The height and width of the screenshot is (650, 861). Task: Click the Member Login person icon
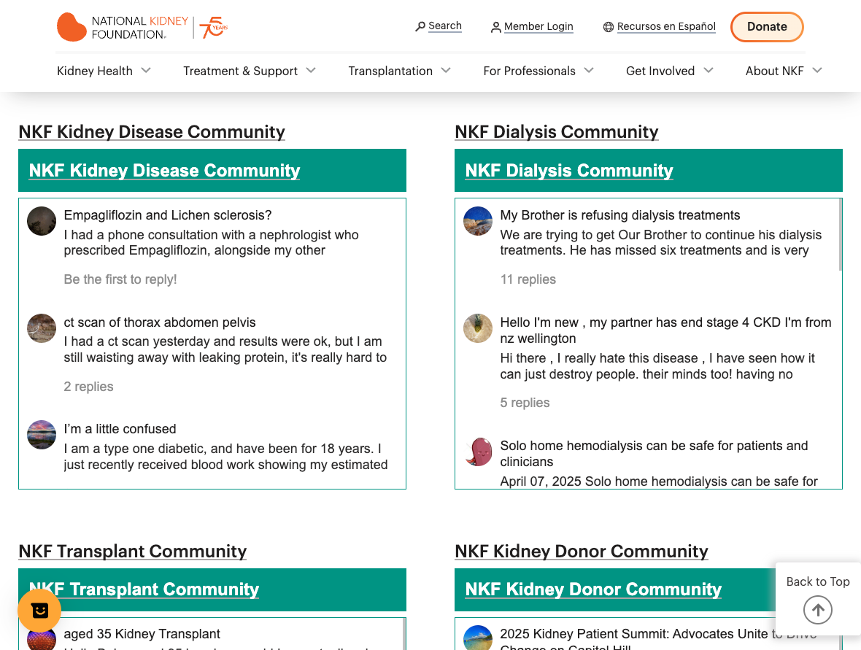[x=495, y=27]
